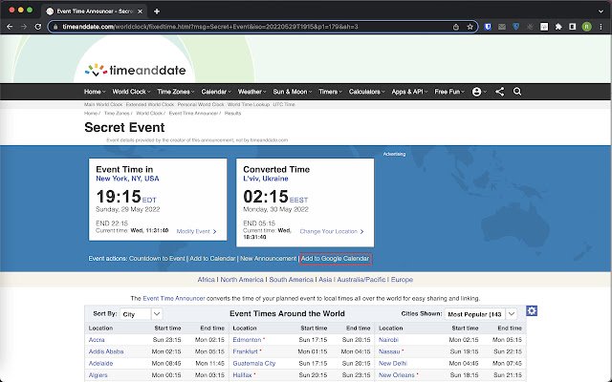Click the tab search chevron in title bar

coord(601,11)
